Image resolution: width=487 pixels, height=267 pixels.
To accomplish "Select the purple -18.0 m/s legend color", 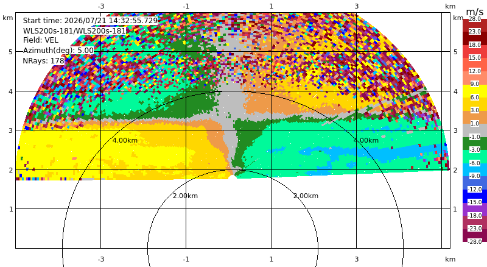I will click(475, 210).
